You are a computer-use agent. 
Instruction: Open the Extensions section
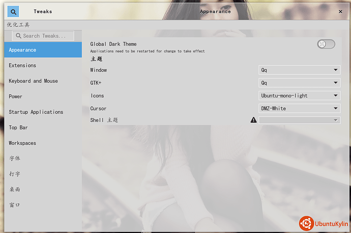pos(43,65)
